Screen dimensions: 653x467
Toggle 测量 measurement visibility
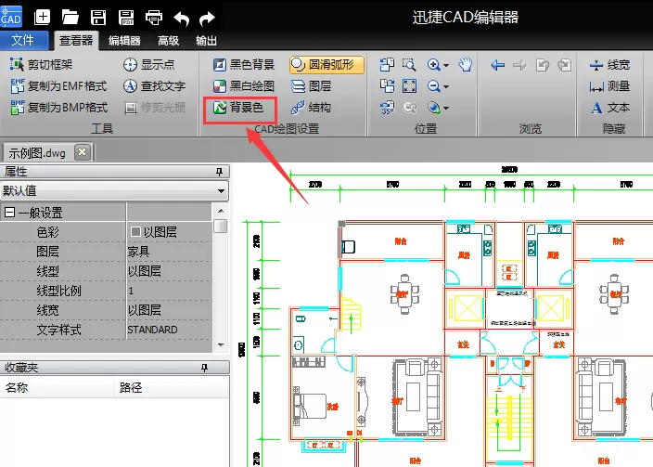609,86
